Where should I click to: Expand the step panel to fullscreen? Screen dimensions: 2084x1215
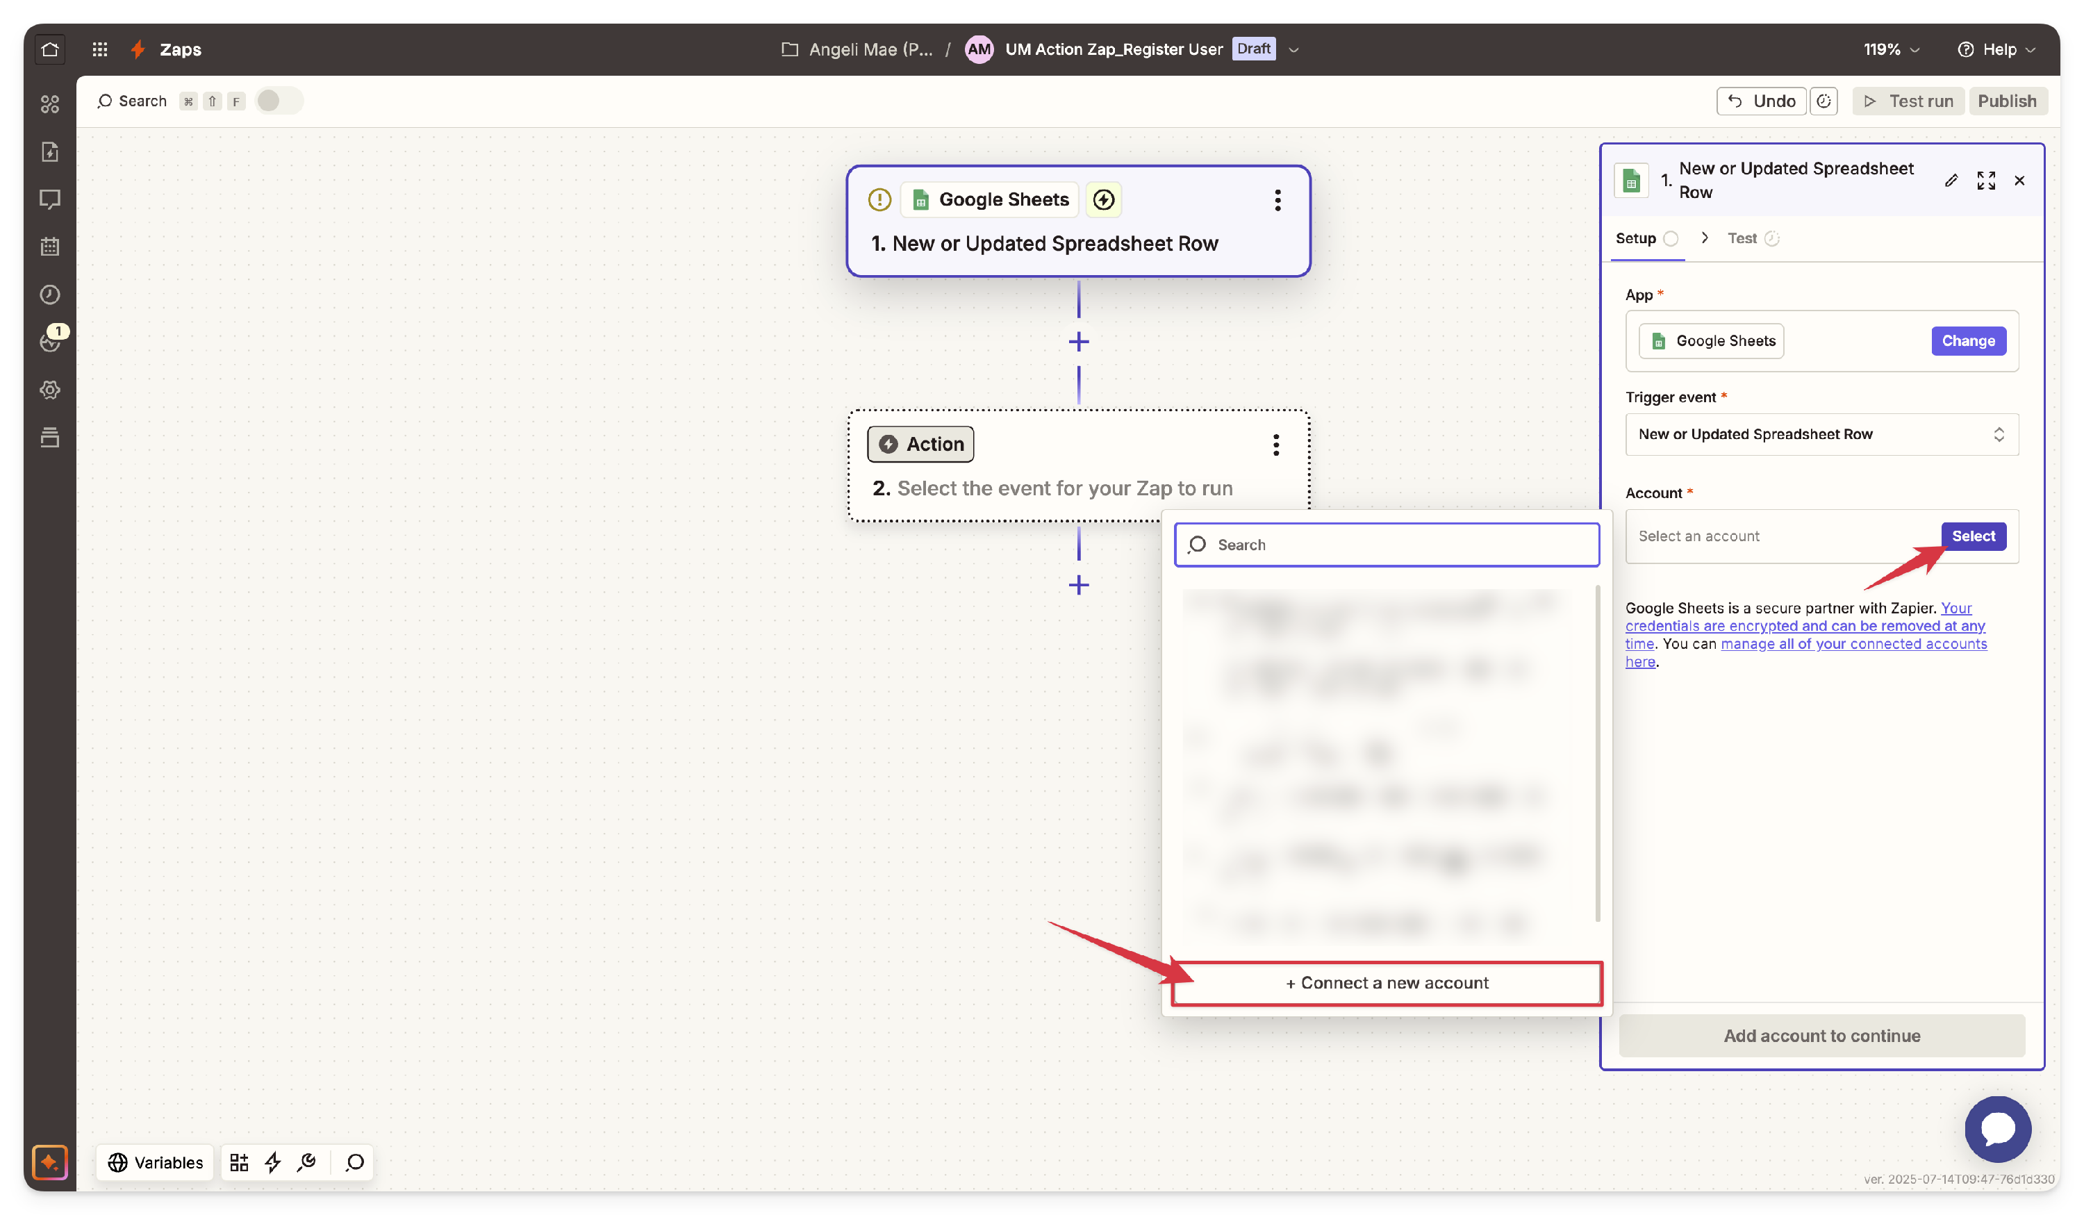pyautogui.click(x=1985, y=181)
